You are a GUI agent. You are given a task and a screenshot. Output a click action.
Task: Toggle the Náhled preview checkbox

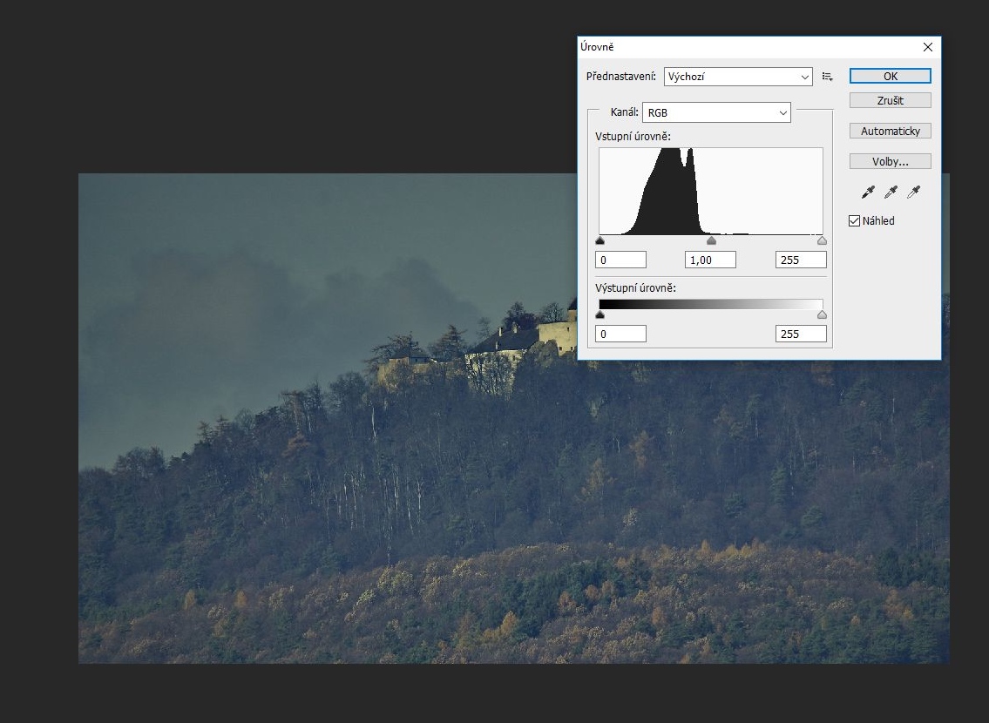855,221
